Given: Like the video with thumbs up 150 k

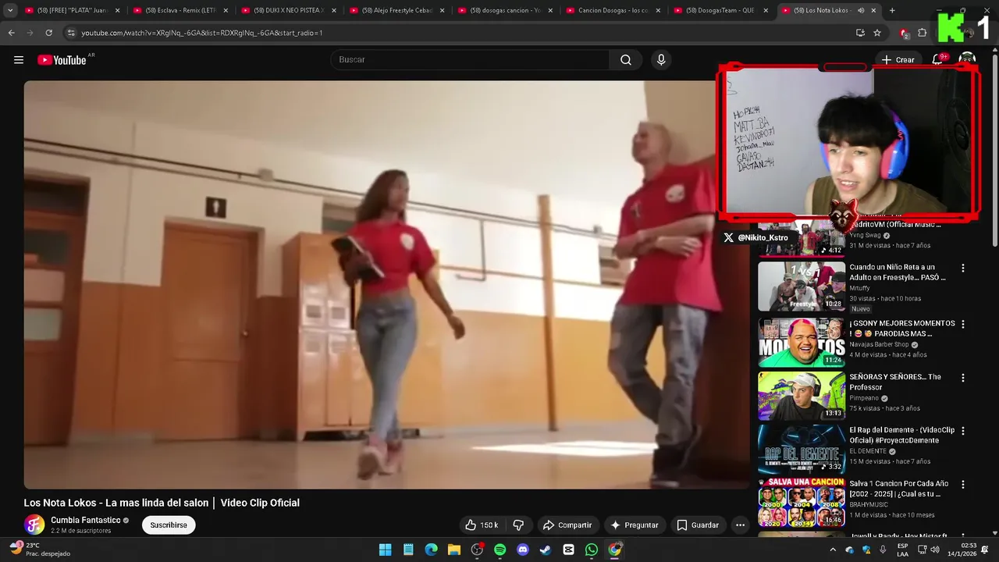Looking at the screenshot, I should 482,525.
